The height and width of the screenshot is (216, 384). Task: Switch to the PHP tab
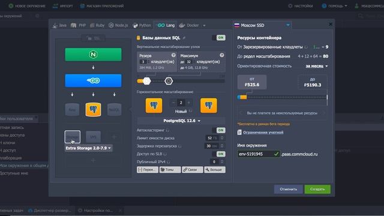[79, 25]
